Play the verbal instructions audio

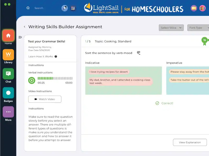32,80
